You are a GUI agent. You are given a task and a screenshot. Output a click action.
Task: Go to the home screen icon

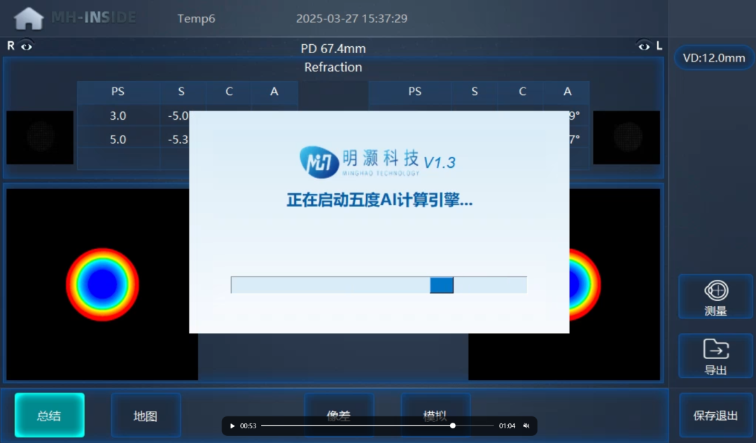tap(29, 19)
